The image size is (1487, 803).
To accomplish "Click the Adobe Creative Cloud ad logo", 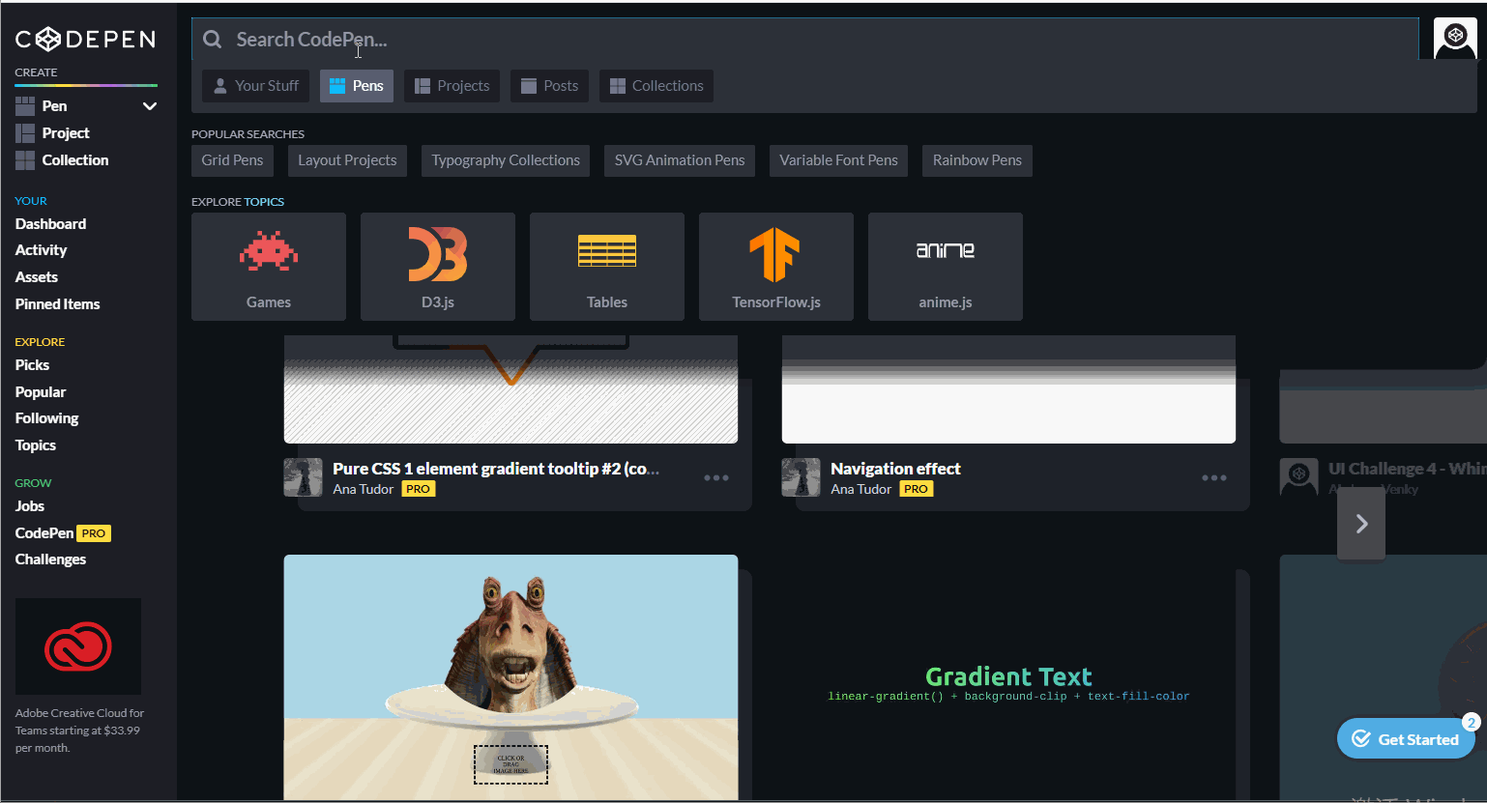I will (78, 646).
